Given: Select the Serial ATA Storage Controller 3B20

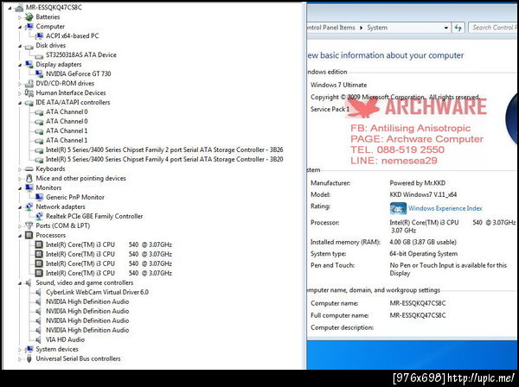Looking at the screenshot, I should coord(164,159).
